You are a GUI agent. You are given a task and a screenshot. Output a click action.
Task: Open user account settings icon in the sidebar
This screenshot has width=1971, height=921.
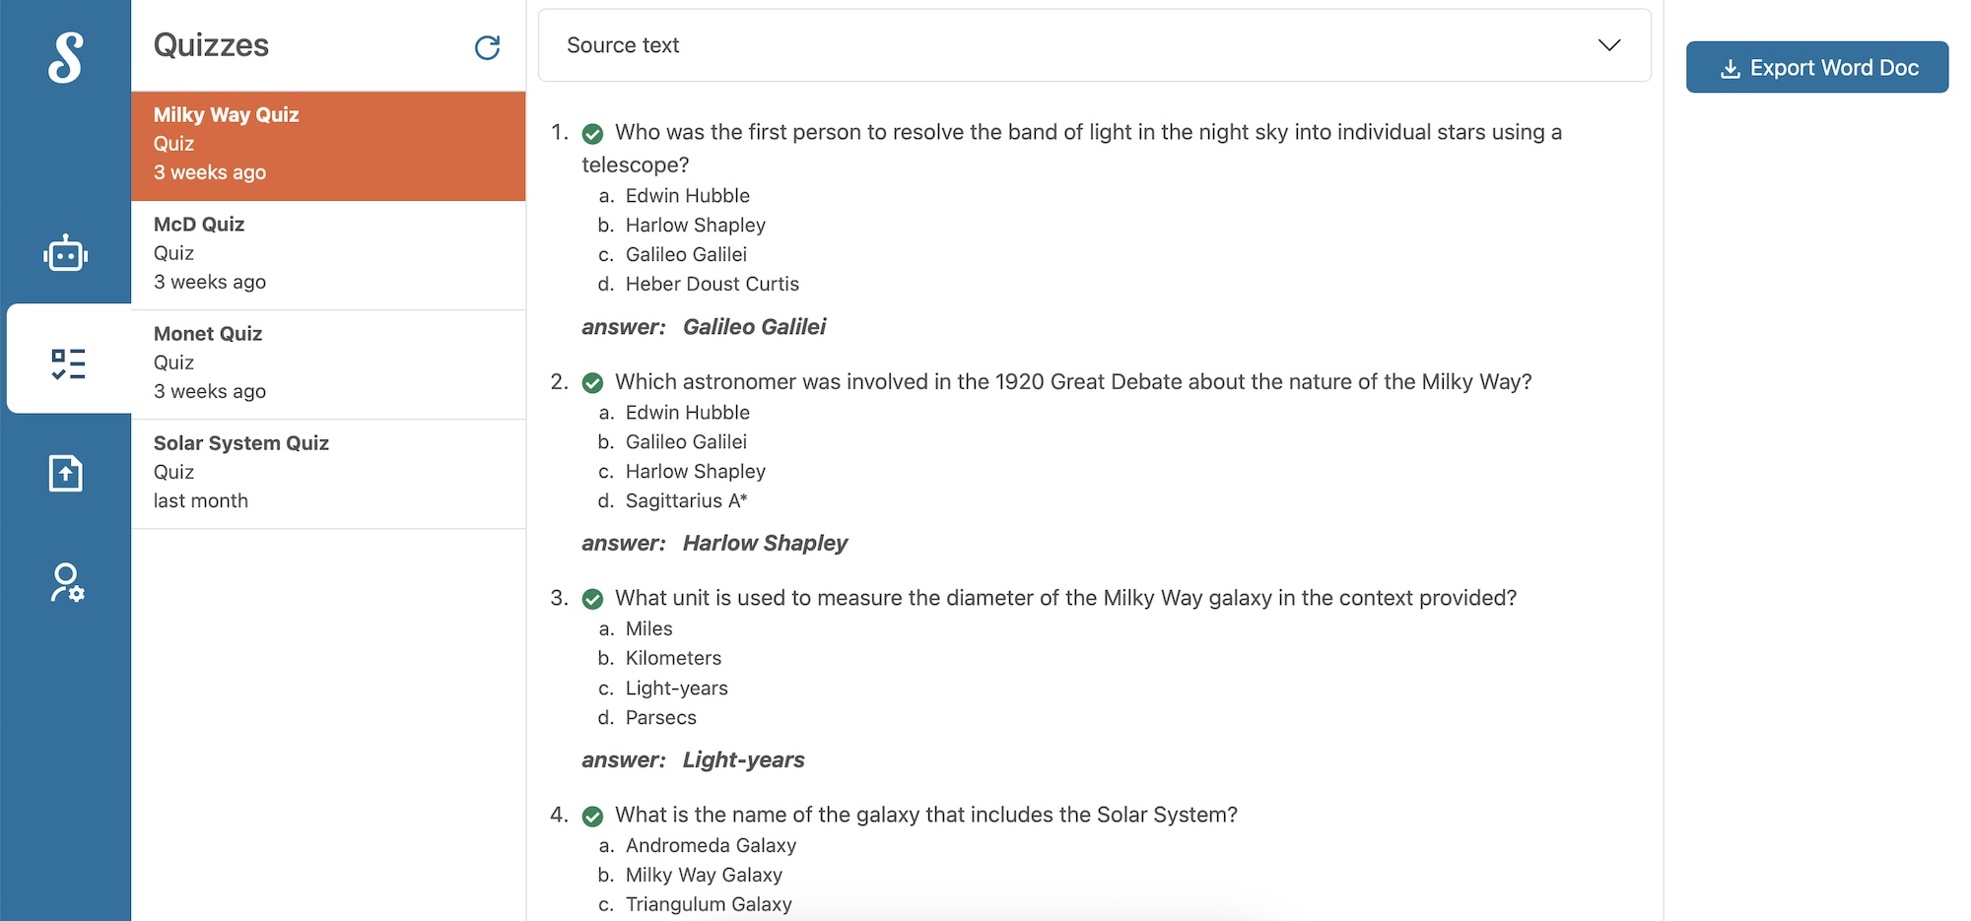(67, 582)
